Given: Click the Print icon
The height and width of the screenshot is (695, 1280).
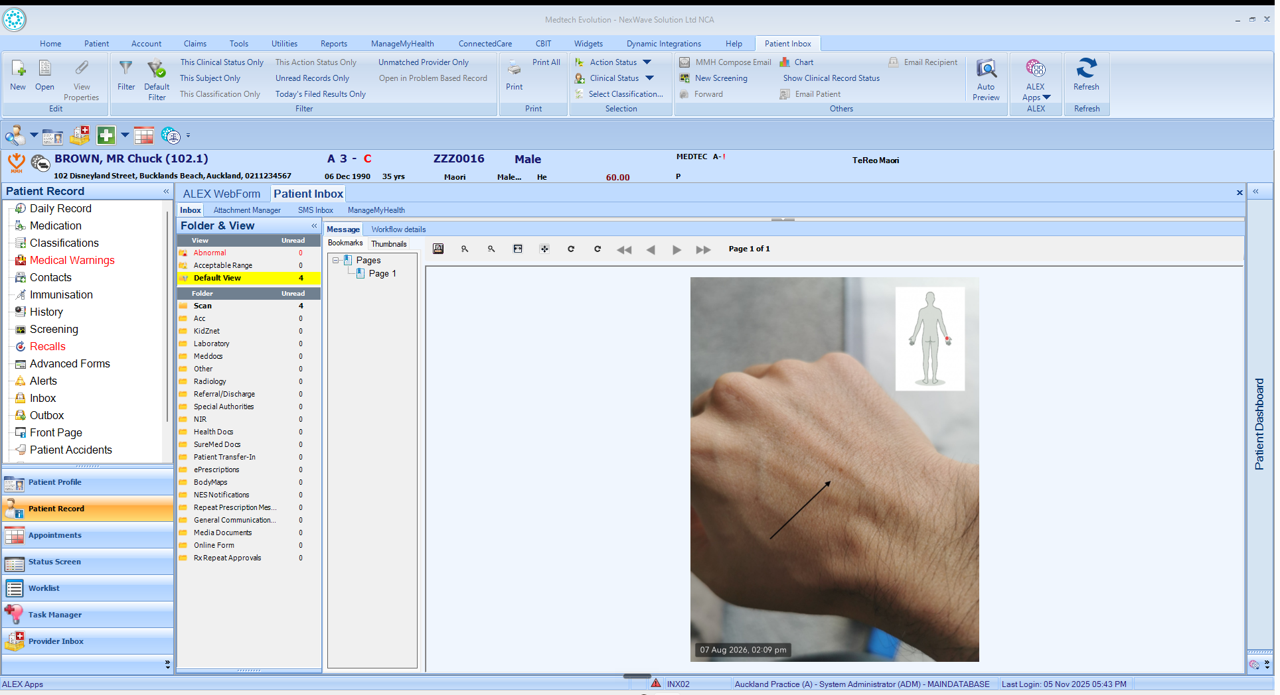Looking at the screenshot, I should click(x=514, y=68).
